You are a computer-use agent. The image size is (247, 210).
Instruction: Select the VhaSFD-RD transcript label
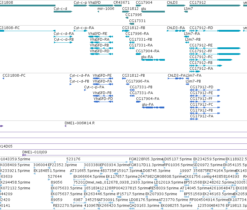point(100,51)
